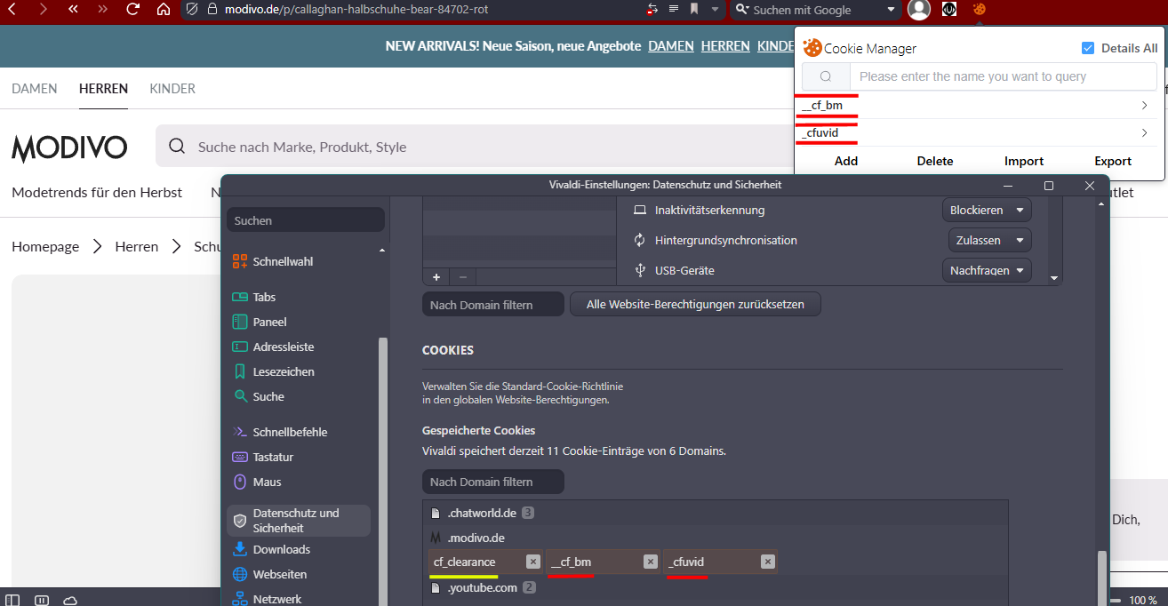Reload the current page

tap(133, 9)
